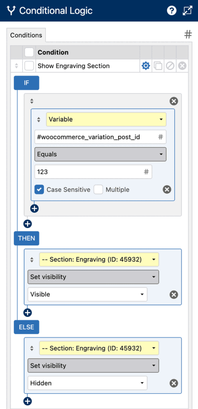Screen dimensions: 198x409
Task: Open the Variable type dropdown
Action: 106,119
